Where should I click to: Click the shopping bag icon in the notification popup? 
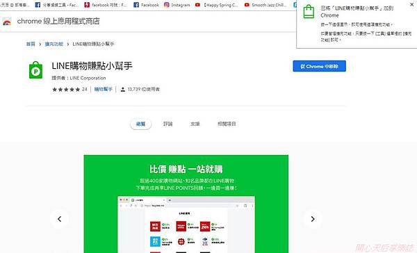pos(309,12)
